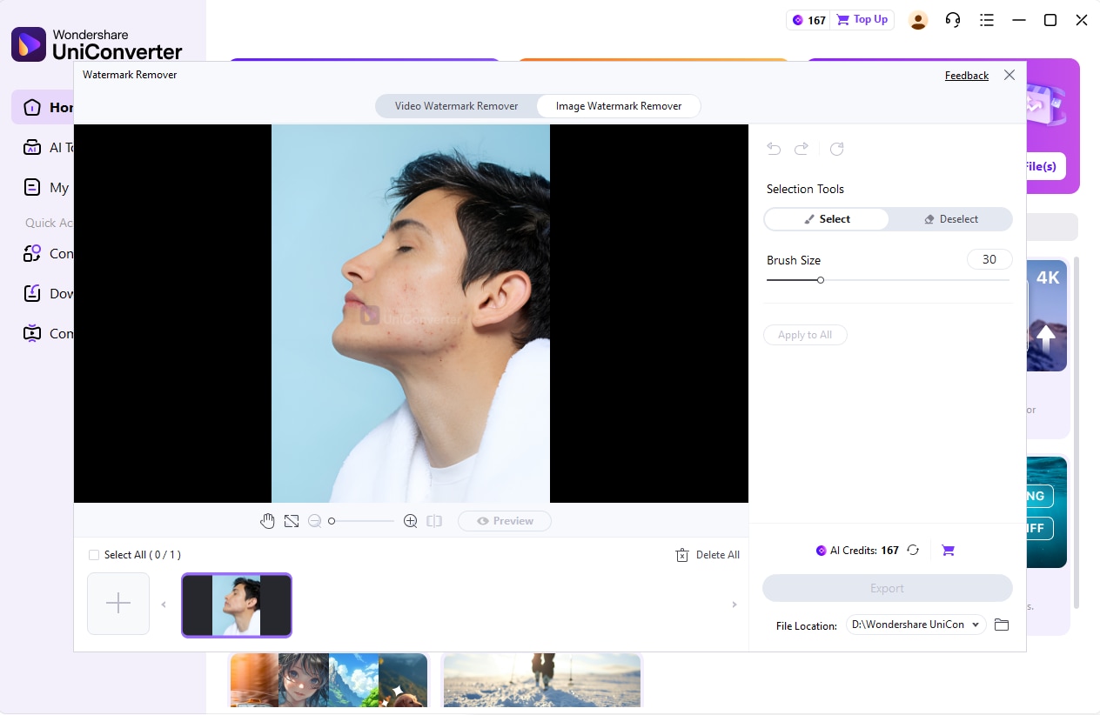The height and width of the screenshot is (715, 1100).
Task: Click the left arrow beside the thumbnails
Action: click(x=164, y=604)
